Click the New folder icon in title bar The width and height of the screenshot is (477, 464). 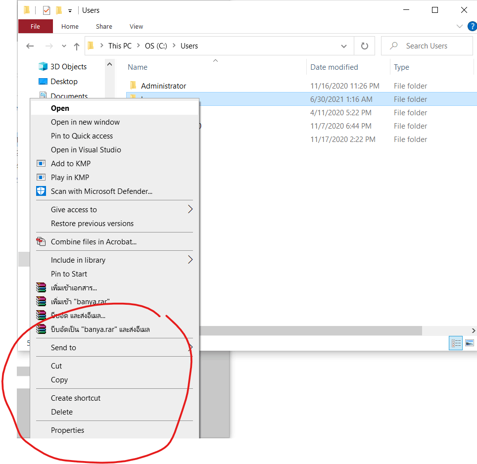pos(59,10)
